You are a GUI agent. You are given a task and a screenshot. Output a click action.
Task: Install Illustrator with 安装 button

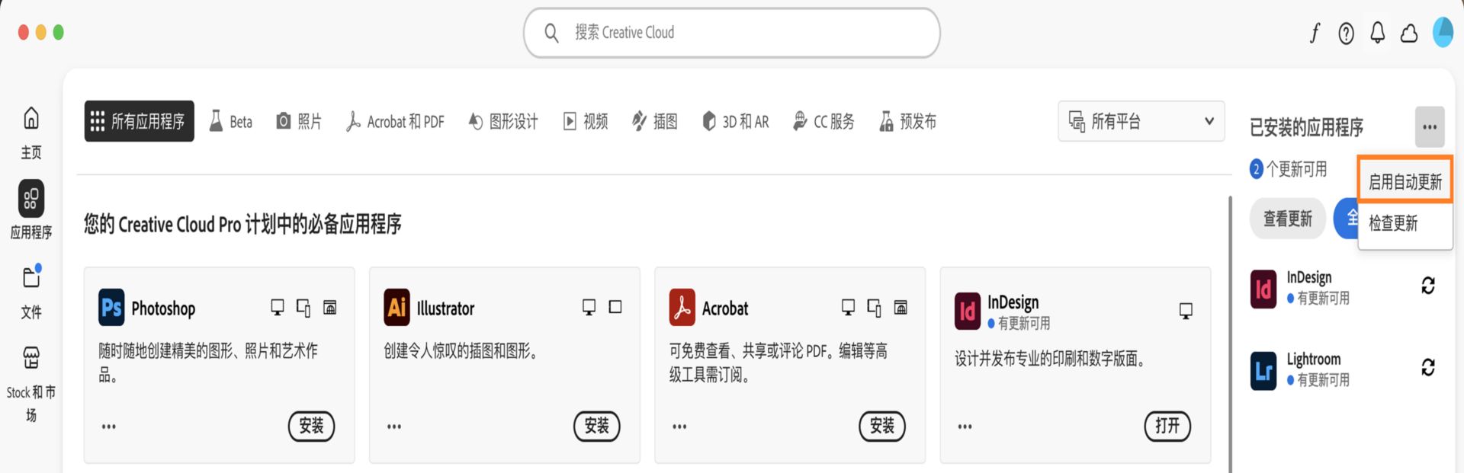596,426
